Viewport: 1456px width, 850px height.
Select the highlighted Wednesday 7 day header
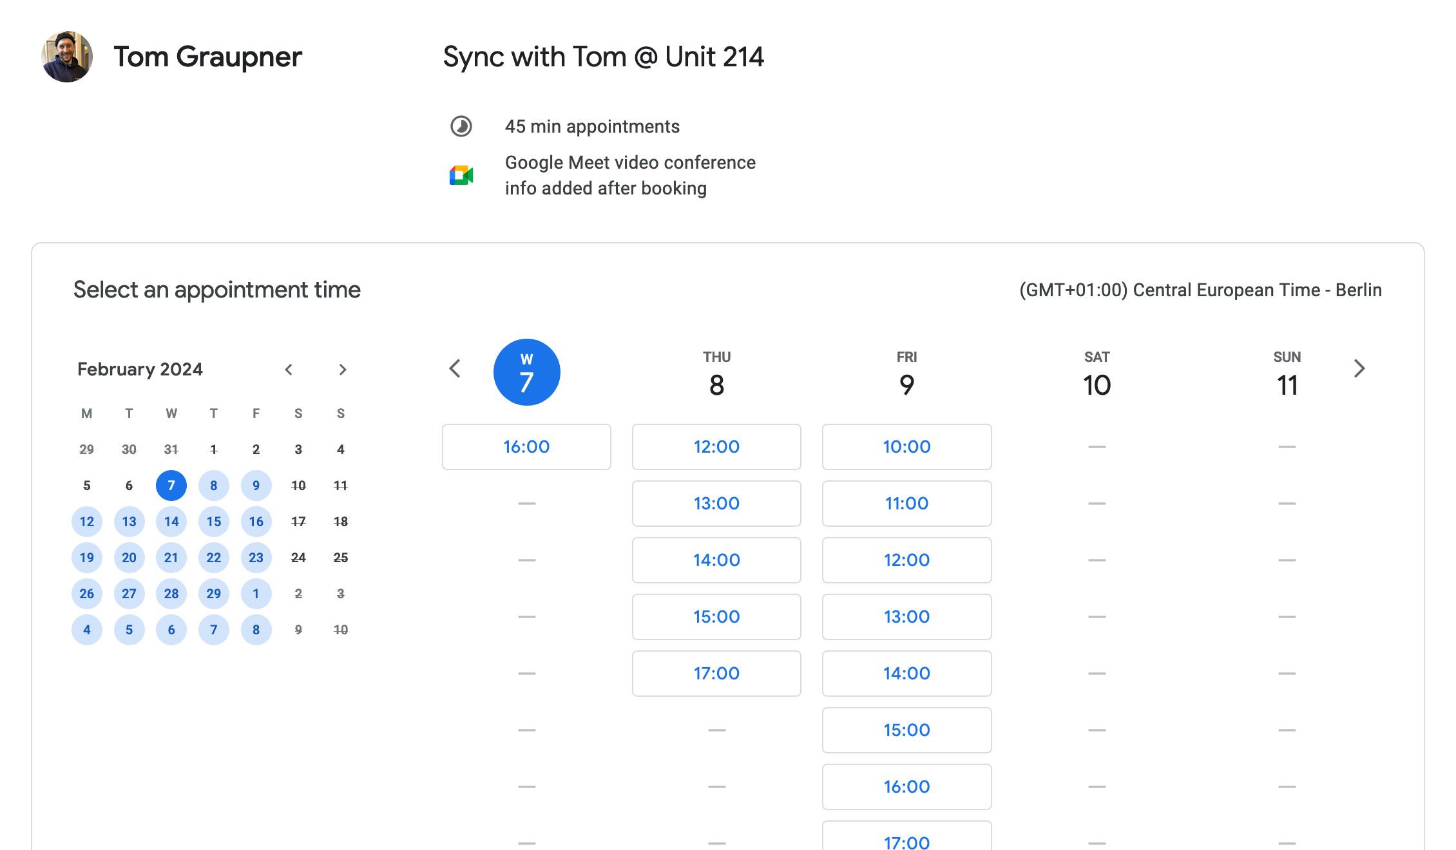point(526,372)
